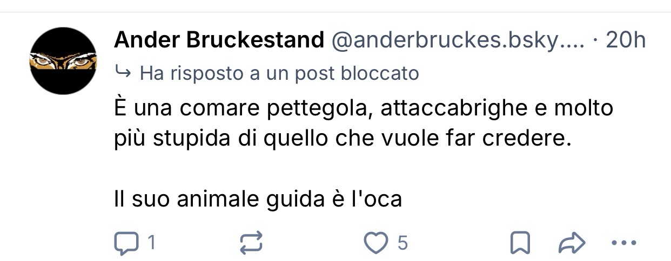Repost this post with the arrows icon
Screen dimensions: 671x261
tap(251, 244)
